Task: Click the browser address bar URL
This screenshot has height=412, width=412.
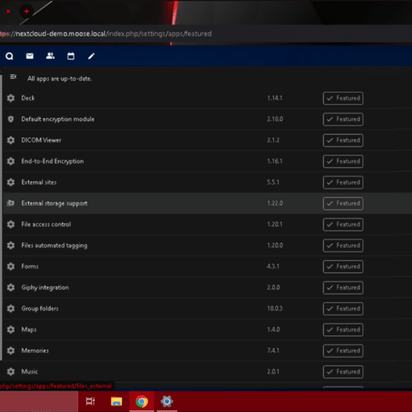Action: click(x=106, y=34)
